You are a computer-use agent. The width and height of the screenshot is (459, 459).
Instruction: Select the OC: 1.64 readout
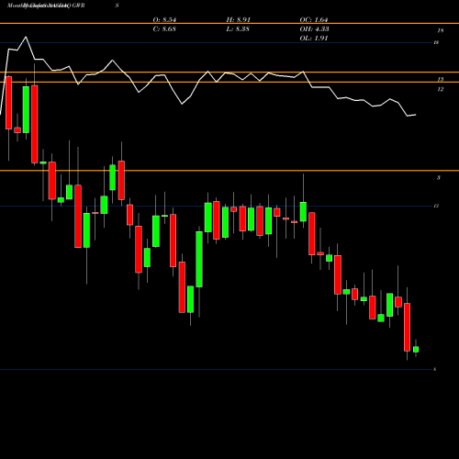pyautogui.click(x=314, y=20)
